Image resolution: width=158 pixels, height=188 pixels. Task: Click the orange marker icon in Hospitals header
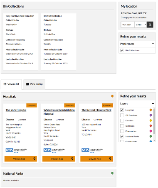point(112,96)
